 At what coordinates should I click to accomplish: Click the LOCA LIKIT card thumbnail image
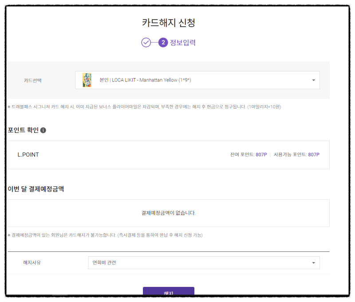[87, 80]
